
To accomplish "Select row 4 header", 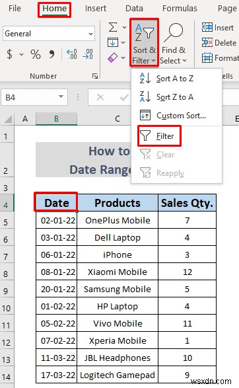I will (7, 203).
